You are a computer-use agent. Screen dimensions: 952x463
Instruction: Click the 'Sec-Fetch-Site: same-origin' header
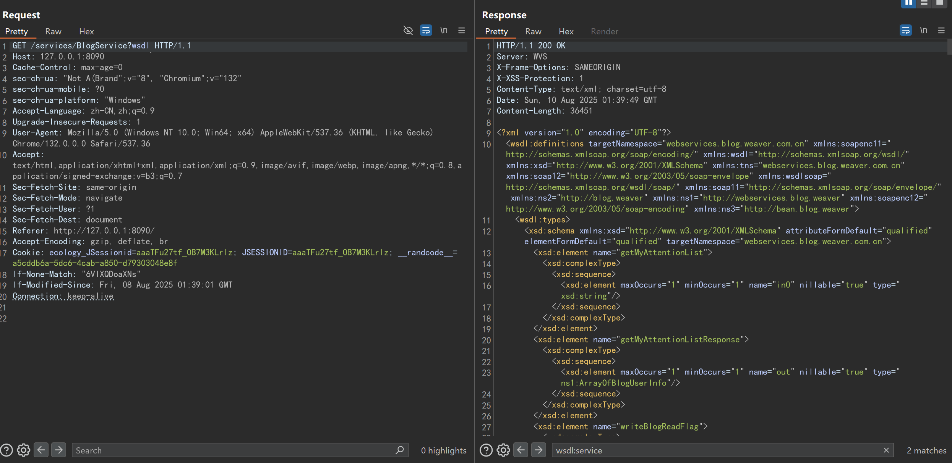[74, 187]
